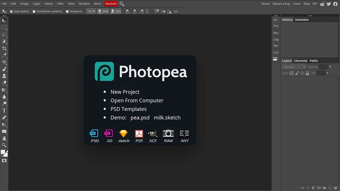340x191 pixels.
Task: Select the Hand tool
Action: pyautogui.click(x=4, y=138)
